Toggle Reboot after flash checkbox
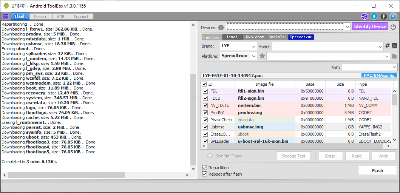The height and width of the screenshot is (193, 400). pos(204,174)
